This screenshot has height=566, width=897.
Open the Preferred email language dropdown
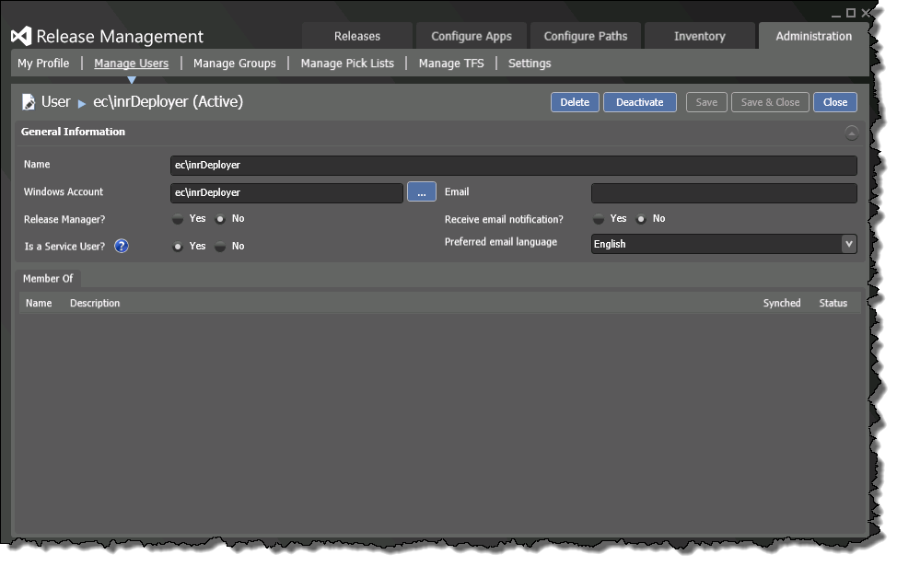pos(848,244)
